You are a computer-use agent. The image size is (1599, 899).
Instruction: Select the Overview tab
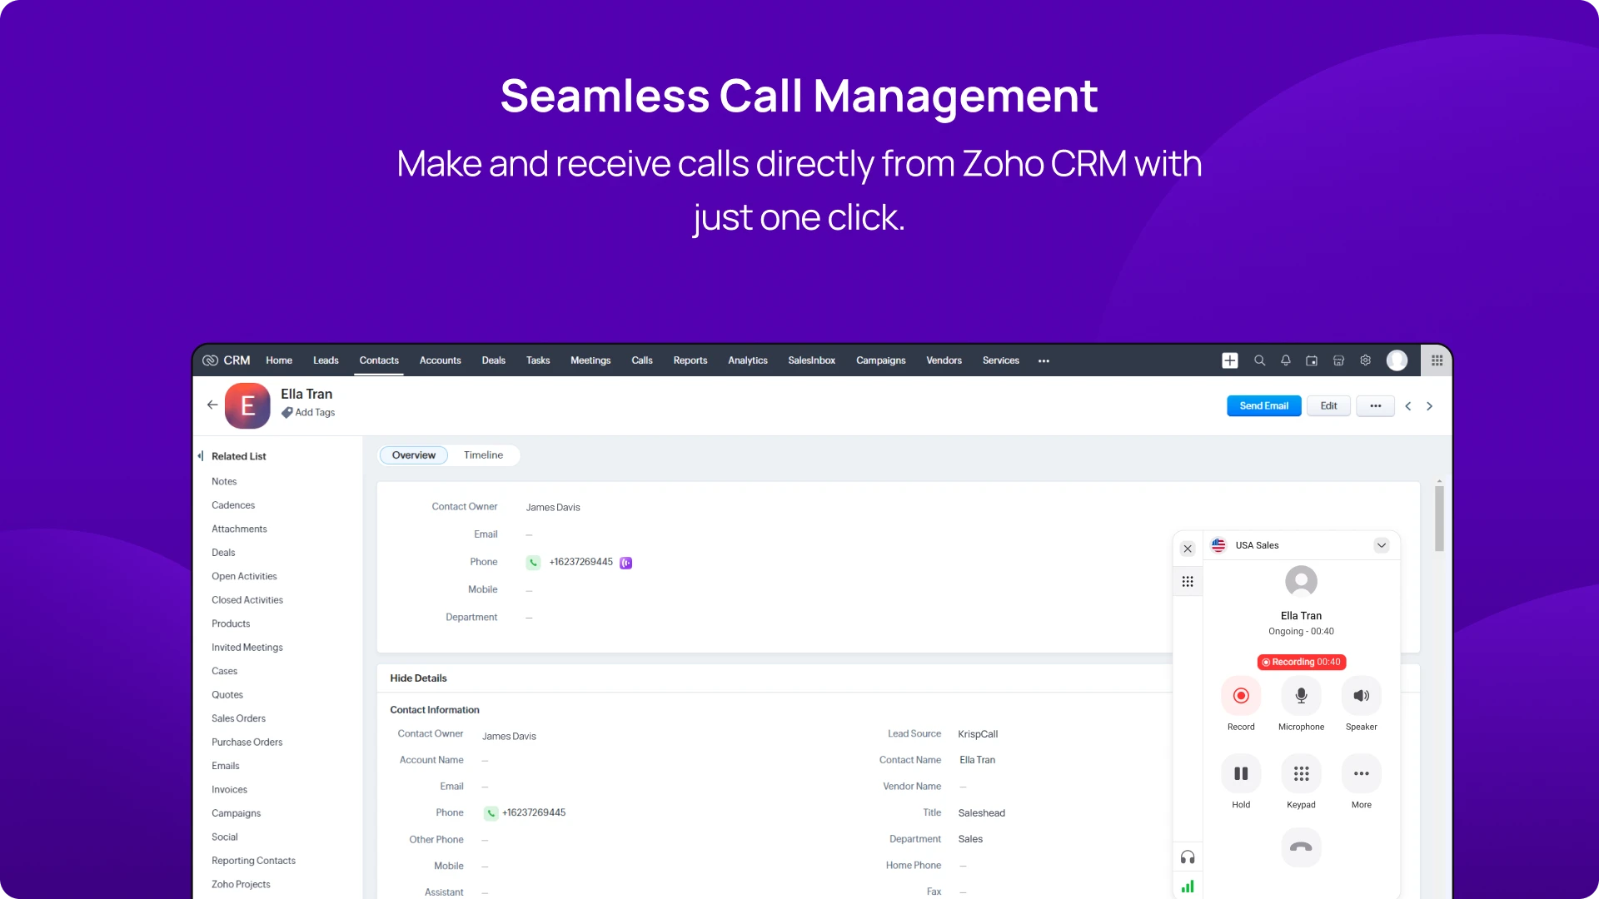(x=414, y=455)
